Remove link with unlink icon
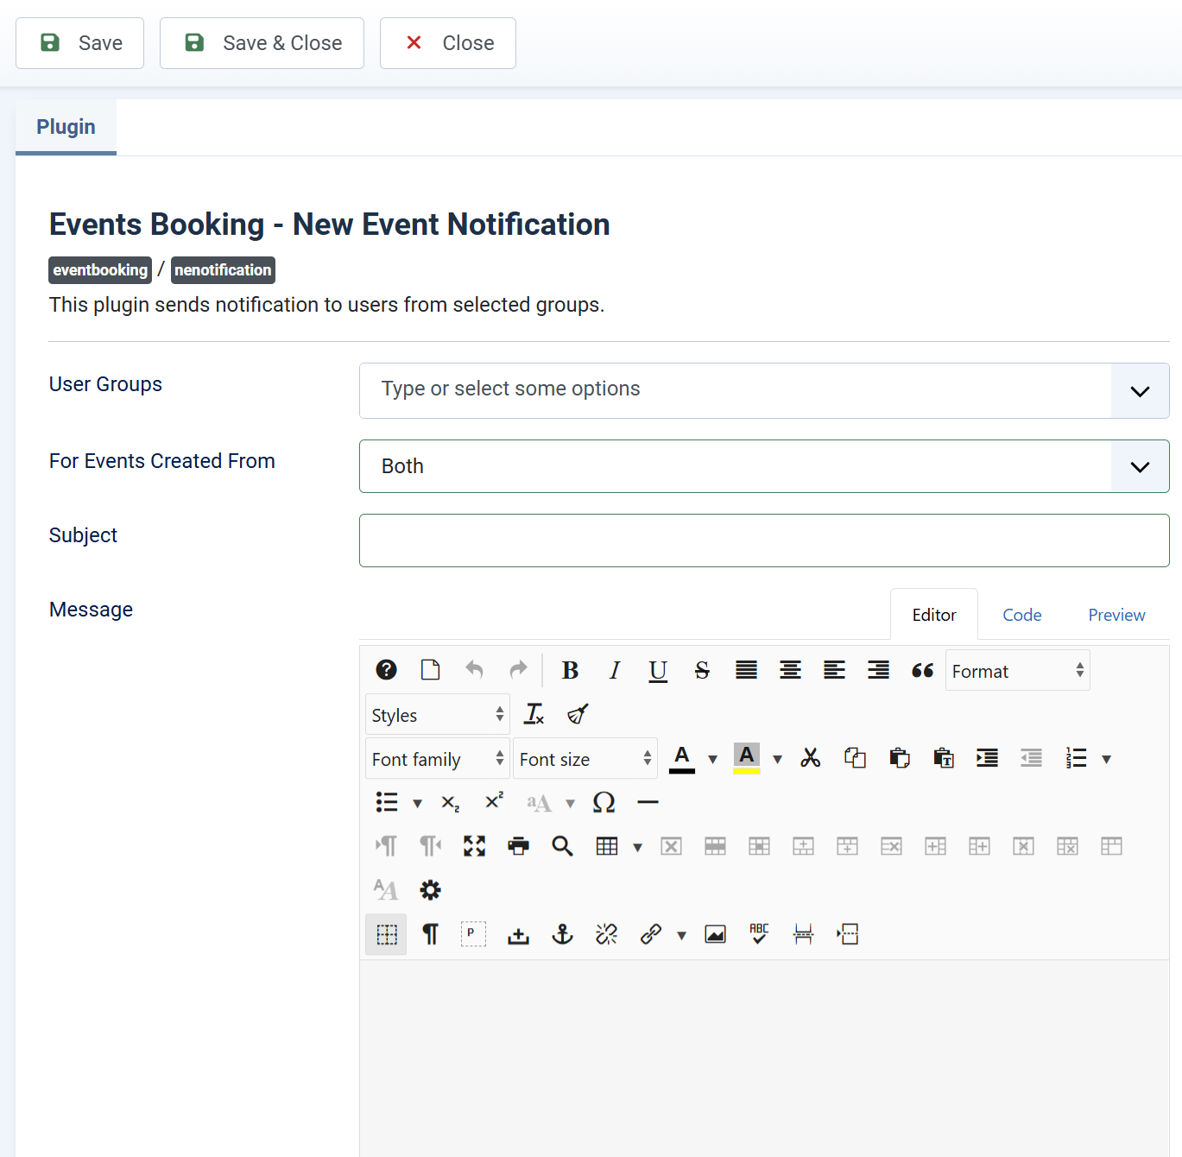 tap(606, 934)
